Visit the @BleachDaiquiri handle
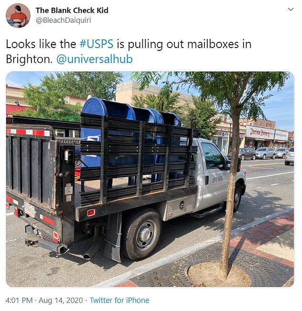 coord(63,20)
